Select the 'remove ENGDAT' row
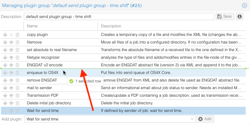The width and height of the screenshot is (250, 125). coord(42,80)
